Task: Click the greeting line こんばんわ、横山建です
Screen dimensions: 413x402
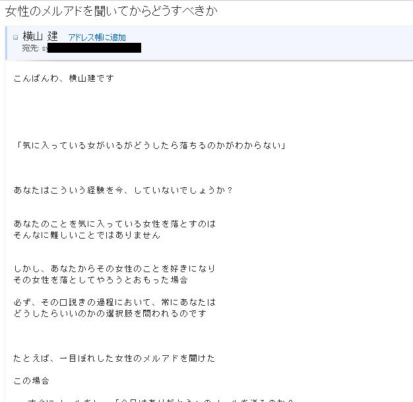Action: click(x=64, y=78)
